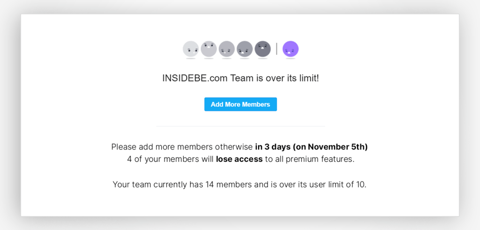The image size is (480, 230).
Task: Click the horizontal divider below the button
Action: pyautogui.click(x=240, y=126)
